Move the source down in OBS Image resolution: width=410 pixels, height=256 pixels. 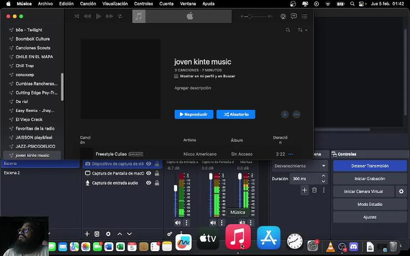click(130, 234)
